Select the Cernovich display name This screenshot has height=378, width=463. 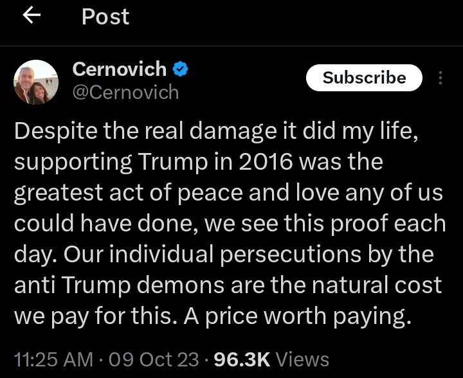pyautogui.click(x=120, y=69)
